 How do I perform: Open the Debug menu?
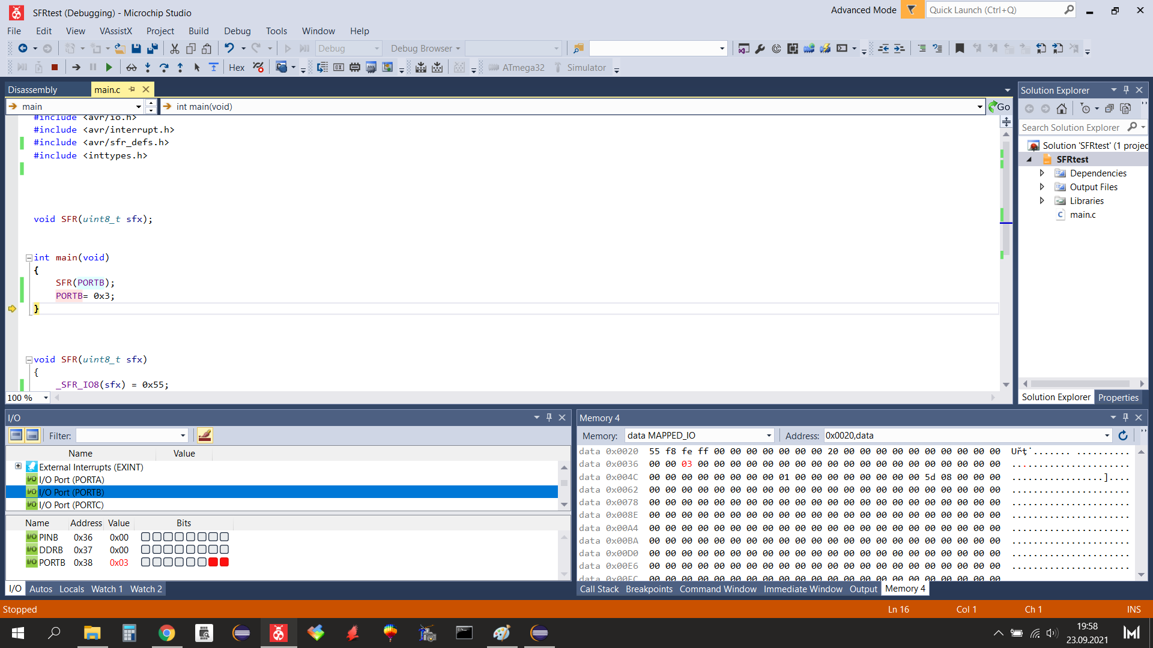point(237,31)
